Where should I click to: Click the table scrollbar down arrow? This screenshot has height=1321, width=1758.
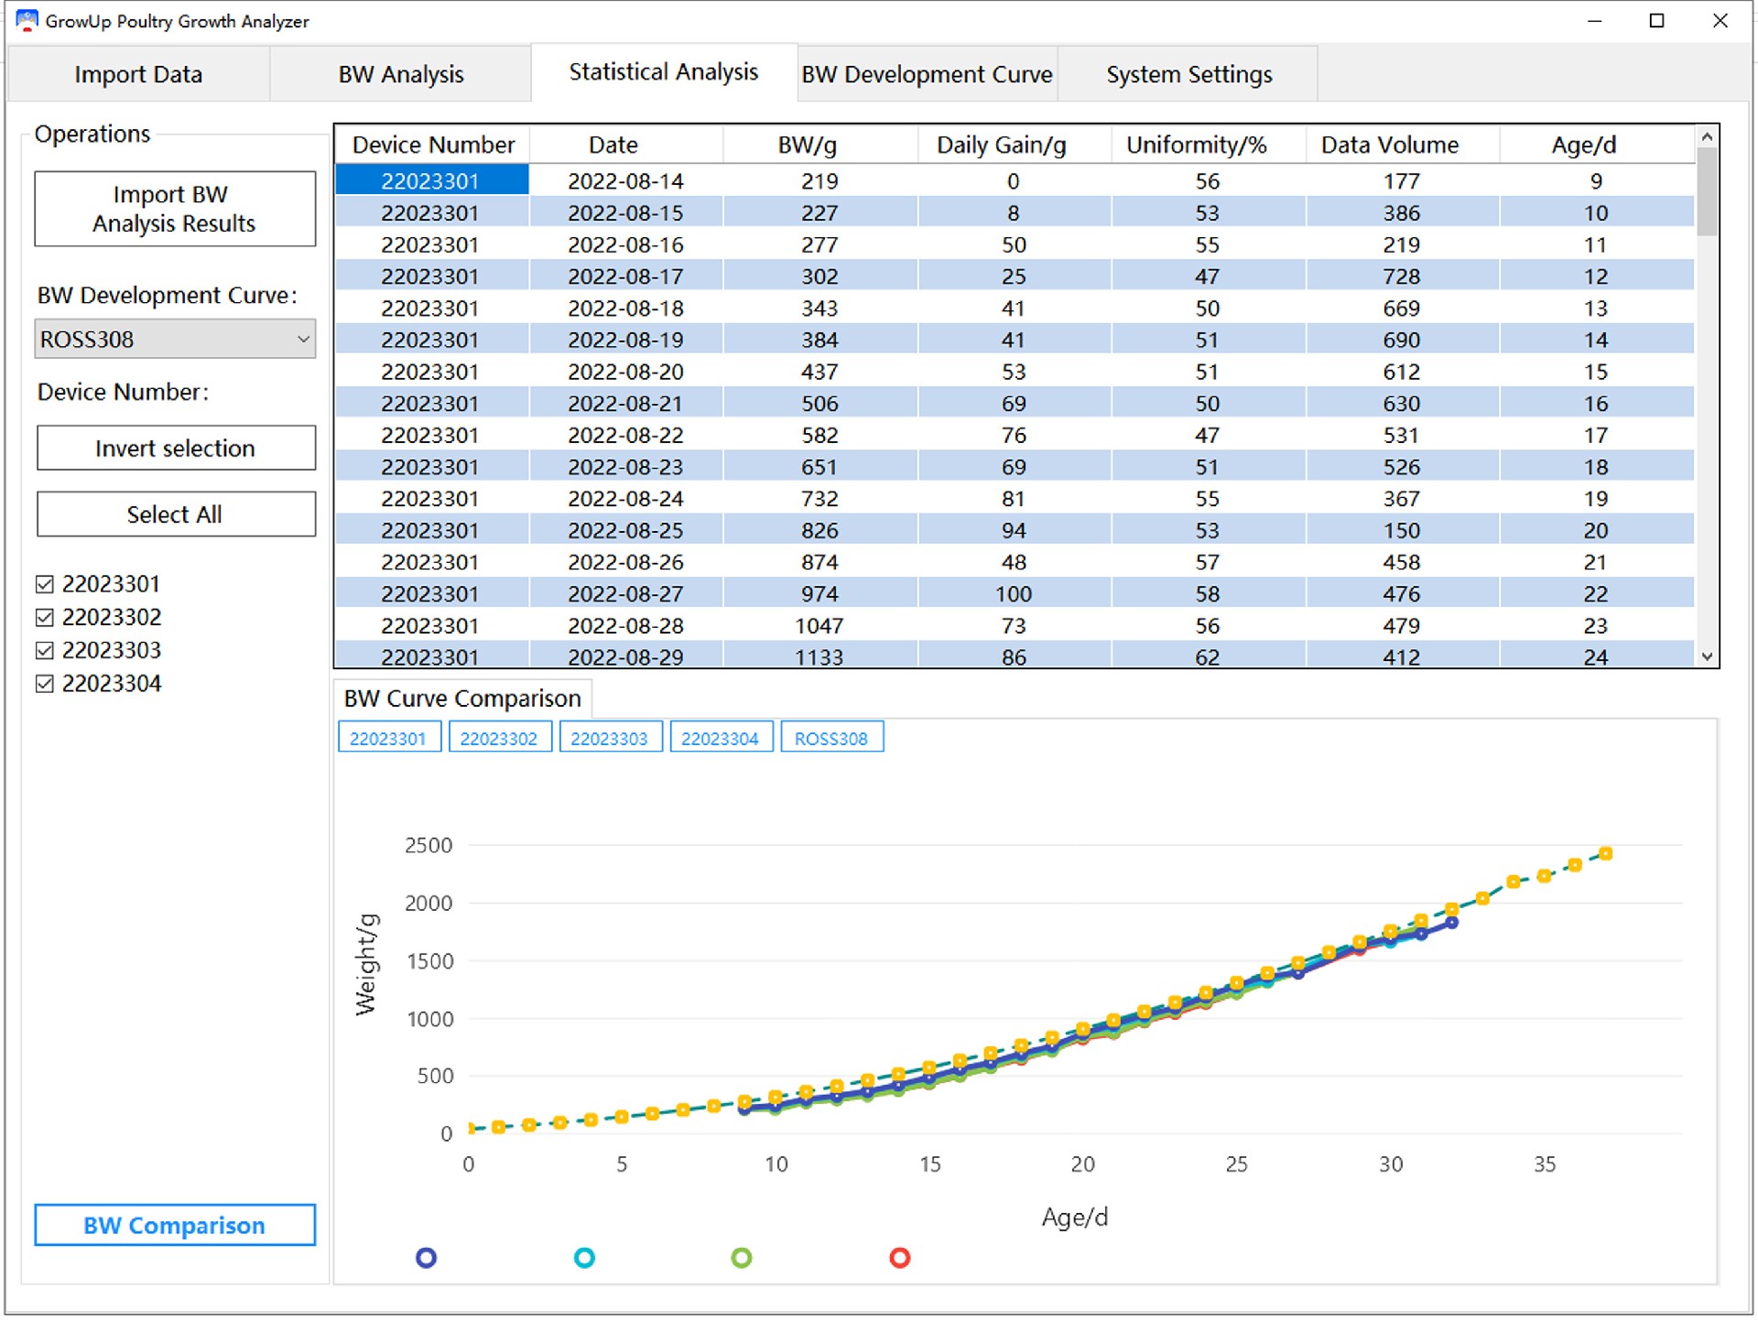tap(1707, 655)
